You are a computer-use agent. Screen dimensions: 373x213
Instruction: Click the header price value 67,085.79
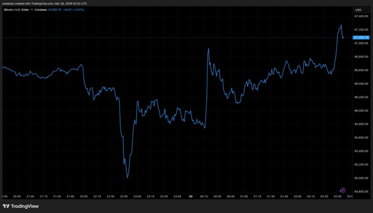[x=56, y=10]
